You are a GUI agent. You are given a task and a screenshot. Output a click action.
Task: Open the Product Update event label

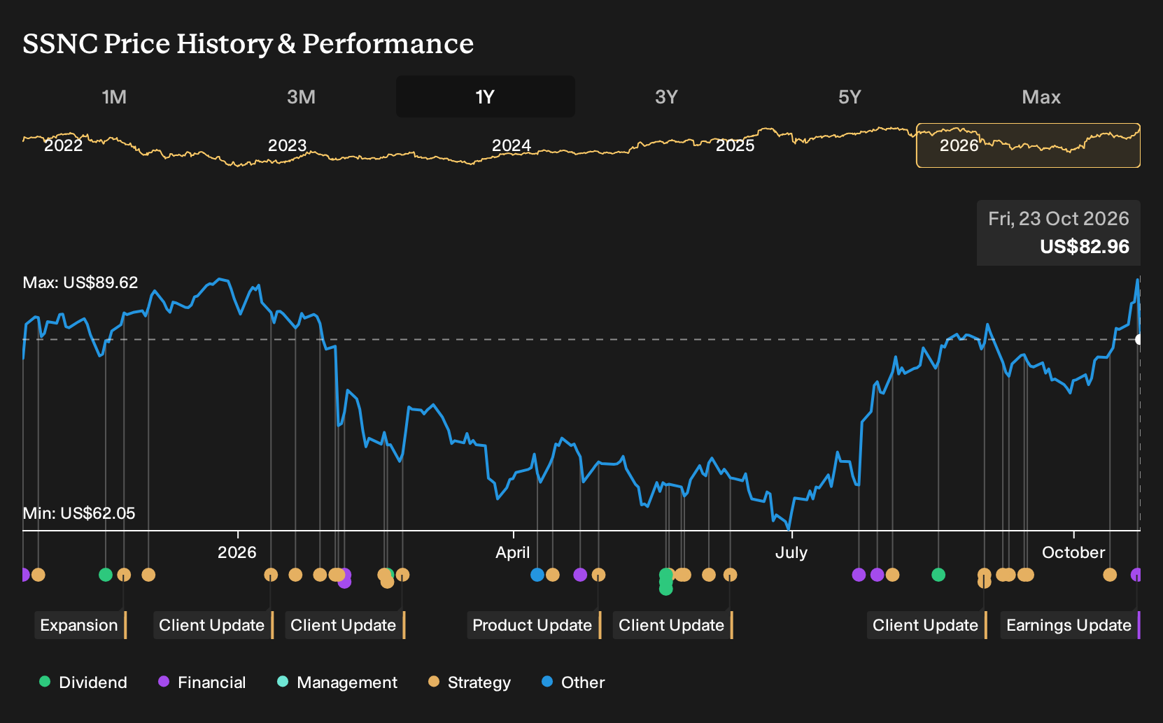534,625
